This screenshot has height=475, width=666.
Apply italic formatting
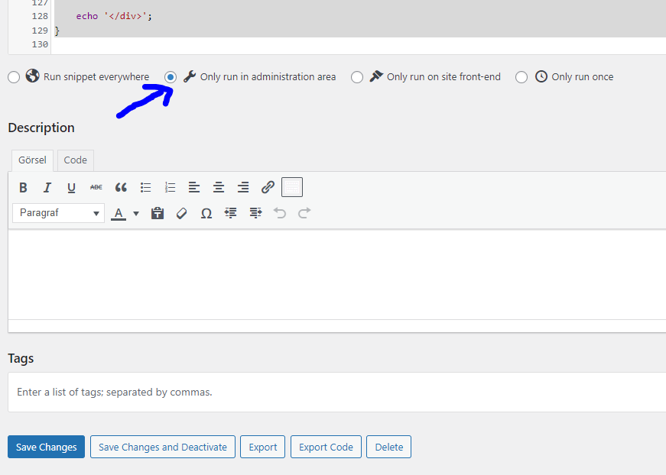coord(47,187)
